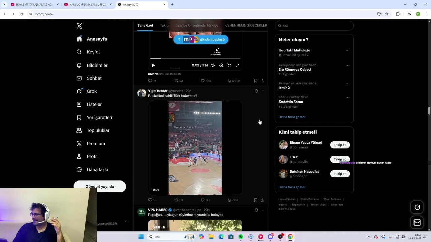Screen dimensions: 431x242
Task: Share Yiğit Tusder's post
Action: coord(262,200)
